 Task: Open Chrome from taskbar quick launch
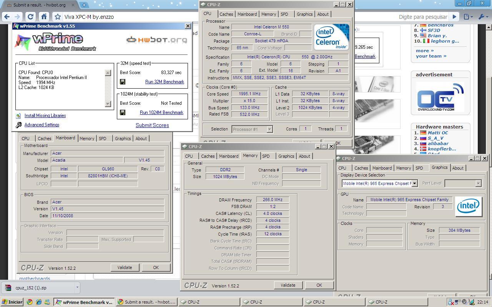pos(30,302)
